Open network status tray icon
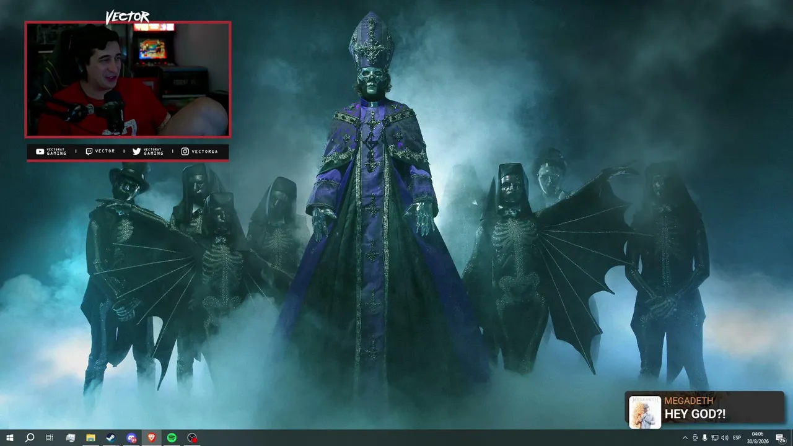793x446 pixels. (715, 438)
